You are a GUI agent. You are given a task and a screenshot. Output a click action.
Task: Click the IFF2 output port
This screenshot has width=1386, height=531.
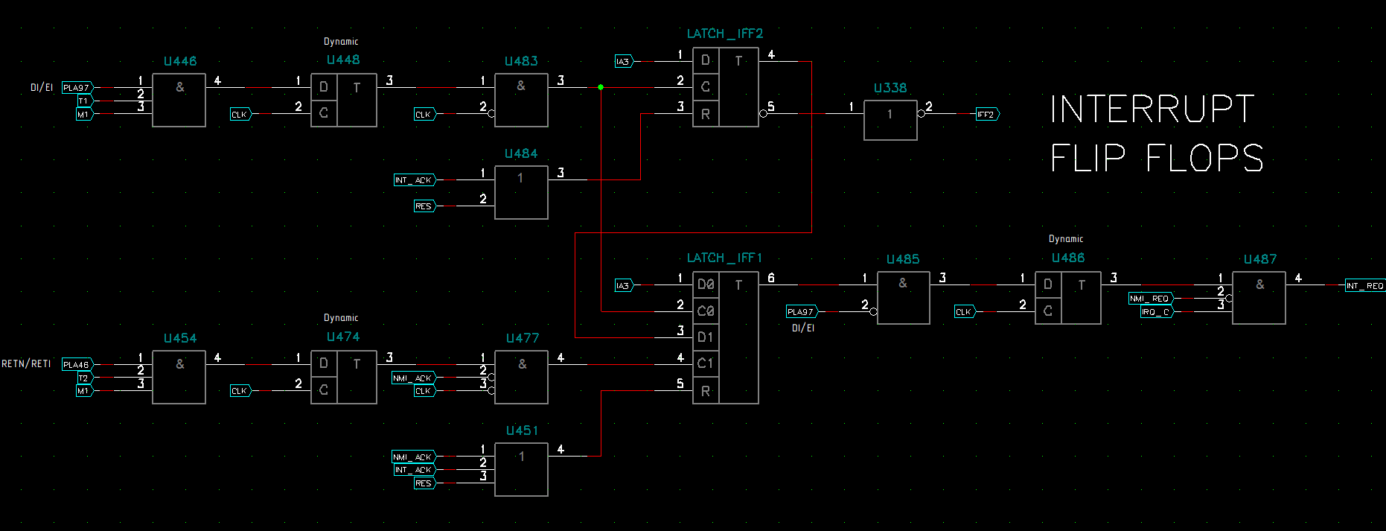click(987, 115)
